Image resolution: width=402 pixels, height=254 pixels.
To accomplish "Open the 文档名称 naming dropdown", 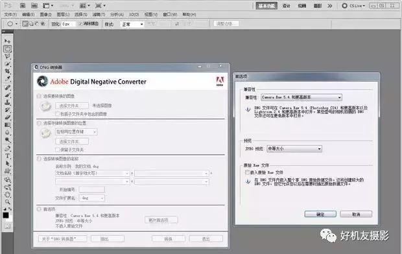I will (x=92, y=173).
